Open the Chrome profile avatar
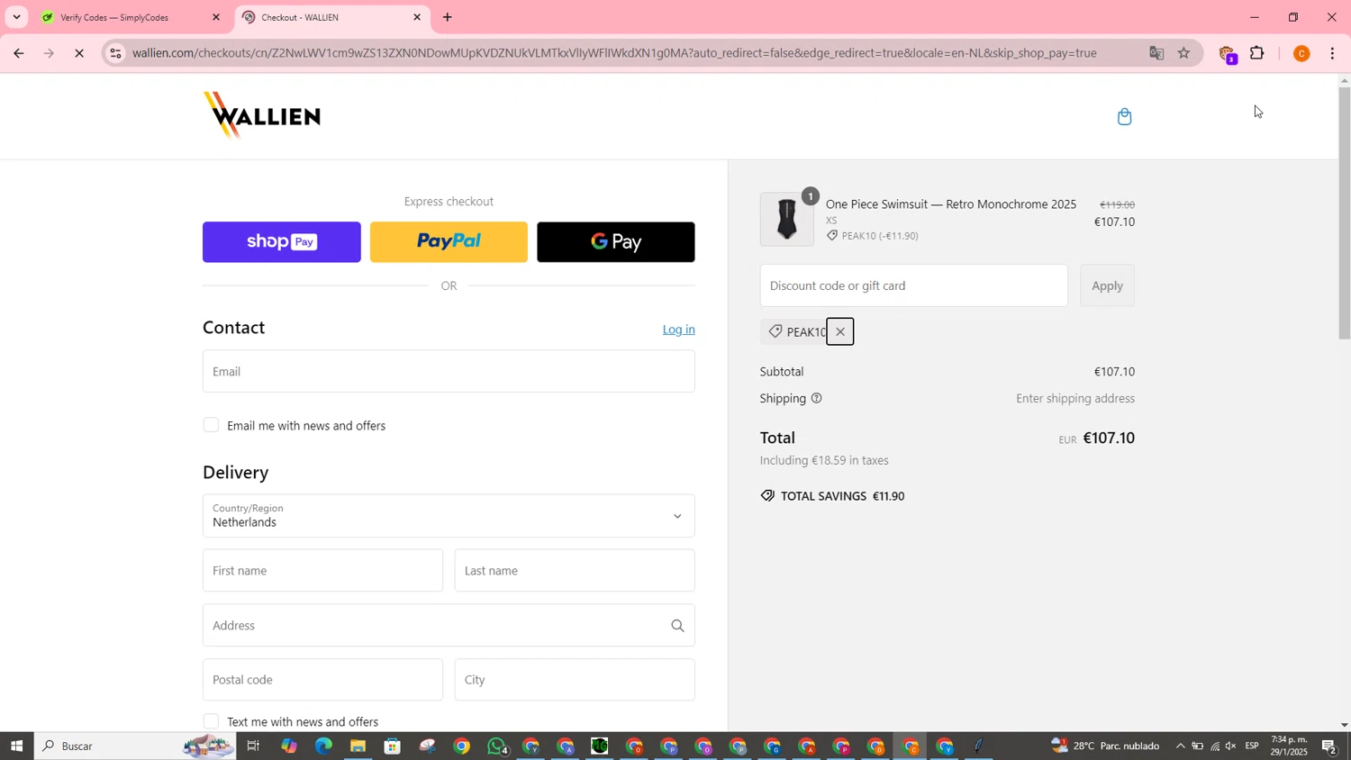This screenshot has width=1351, height=760. click(x=1301, y=53)
